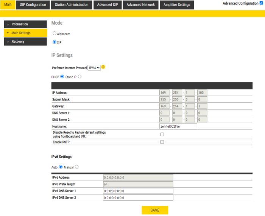Click the Hostname input field
This screenshot has height=216, width=265.
coord(178,127)
